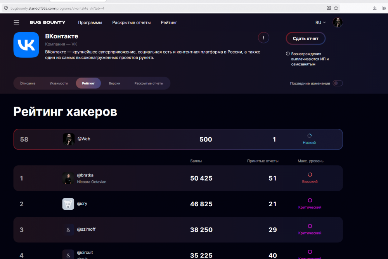
Task: Click the shield site security icon
Action: [x=6, y=8]
